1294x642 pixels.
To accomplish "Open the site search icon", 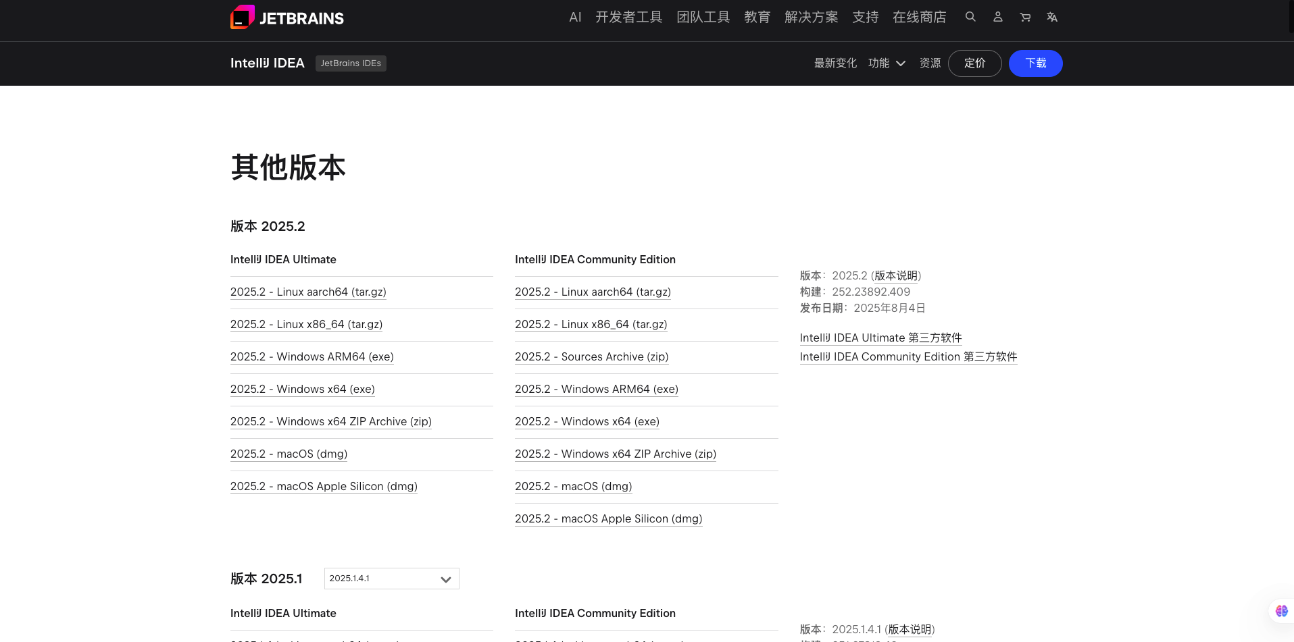I will [x=970, y=17].
